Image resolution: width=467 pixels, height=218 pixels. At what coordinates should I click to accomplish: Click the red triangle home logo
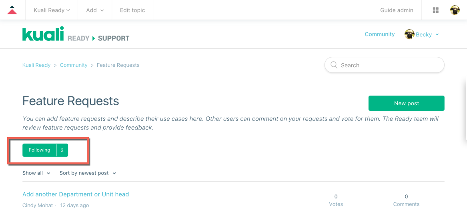pyautogui.click(x=12, y=10)
